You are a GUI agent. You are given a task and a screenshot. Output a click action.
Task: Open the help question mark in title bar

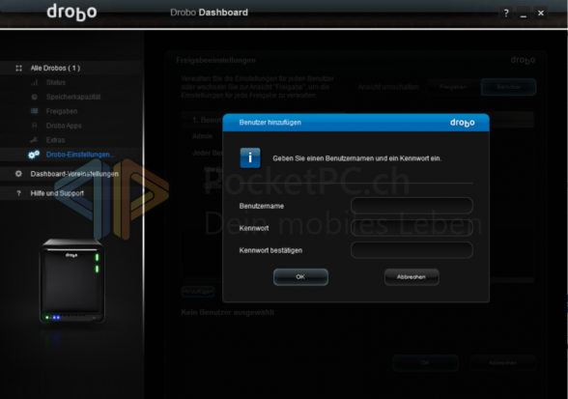[x=506, y=14]
